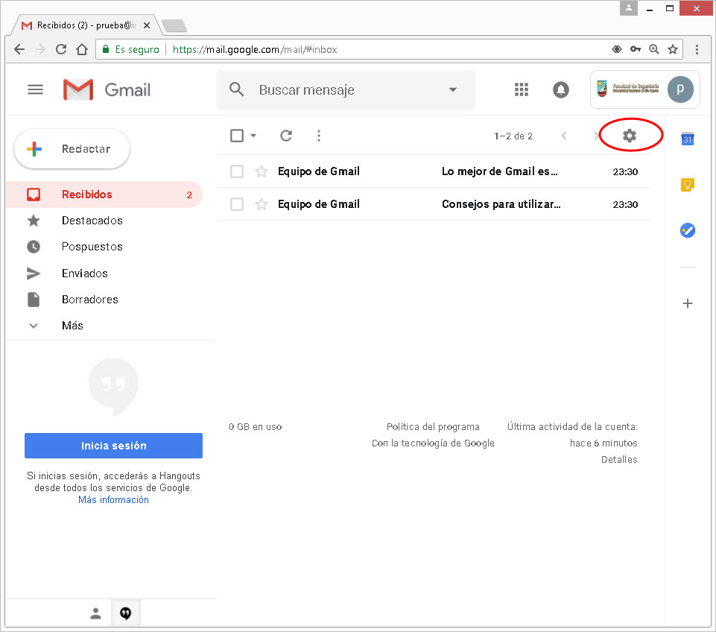Screen dimensions: 716x632
Task: Compose a new email with Redactar
Action: 72,149
